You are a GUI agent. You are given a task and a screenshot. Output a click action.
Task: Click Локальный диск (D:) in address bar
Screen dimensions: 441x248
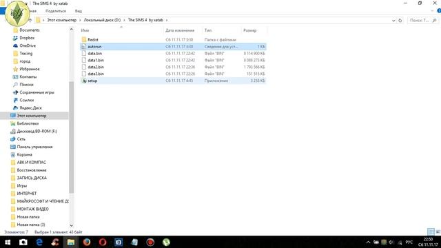(x=102, y=20)
